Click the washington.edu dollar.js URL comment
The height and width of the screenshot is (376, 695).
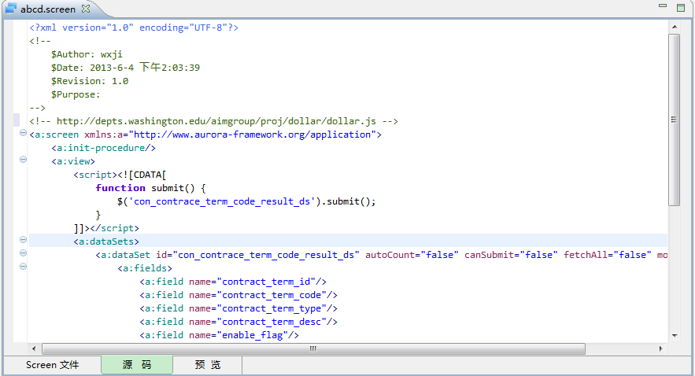click(x=214, y=121)
